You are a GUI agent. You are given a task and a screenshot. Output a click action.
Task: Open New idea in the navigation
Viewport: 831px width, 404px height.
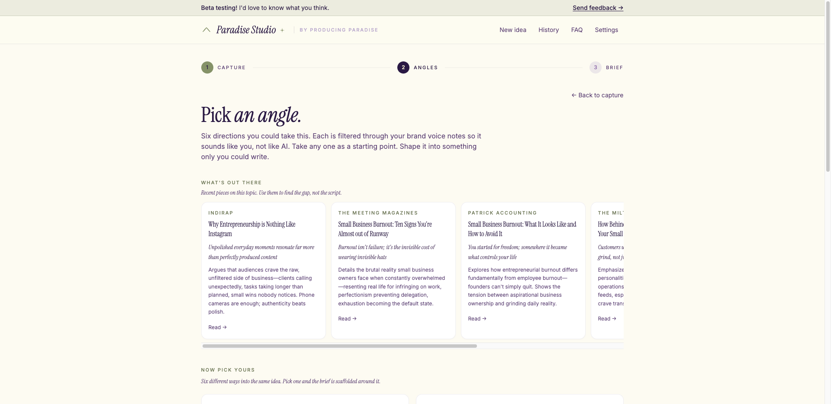pyautogui.click(x=513, y=30)
